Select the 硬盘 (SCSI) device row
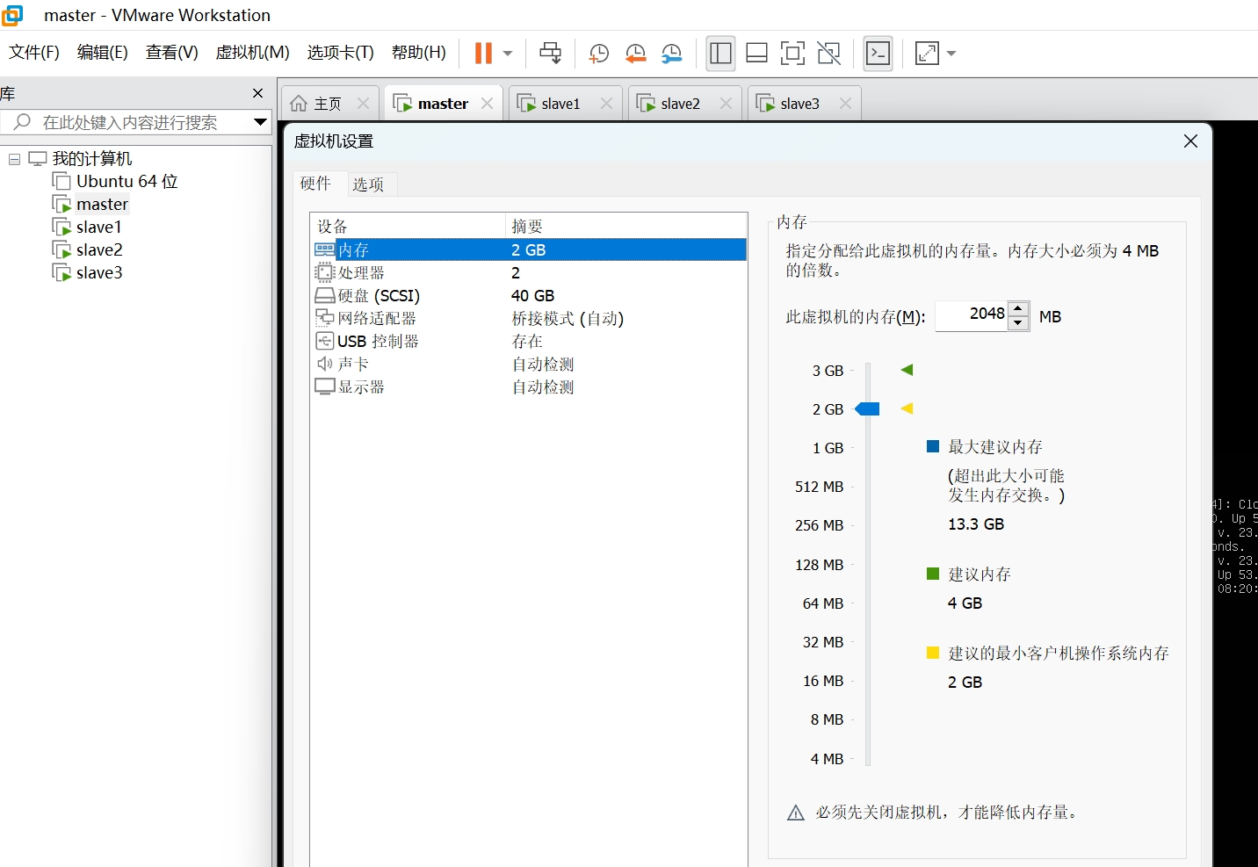This screenshot has width=1258, height=867. [x=530, y=295]
